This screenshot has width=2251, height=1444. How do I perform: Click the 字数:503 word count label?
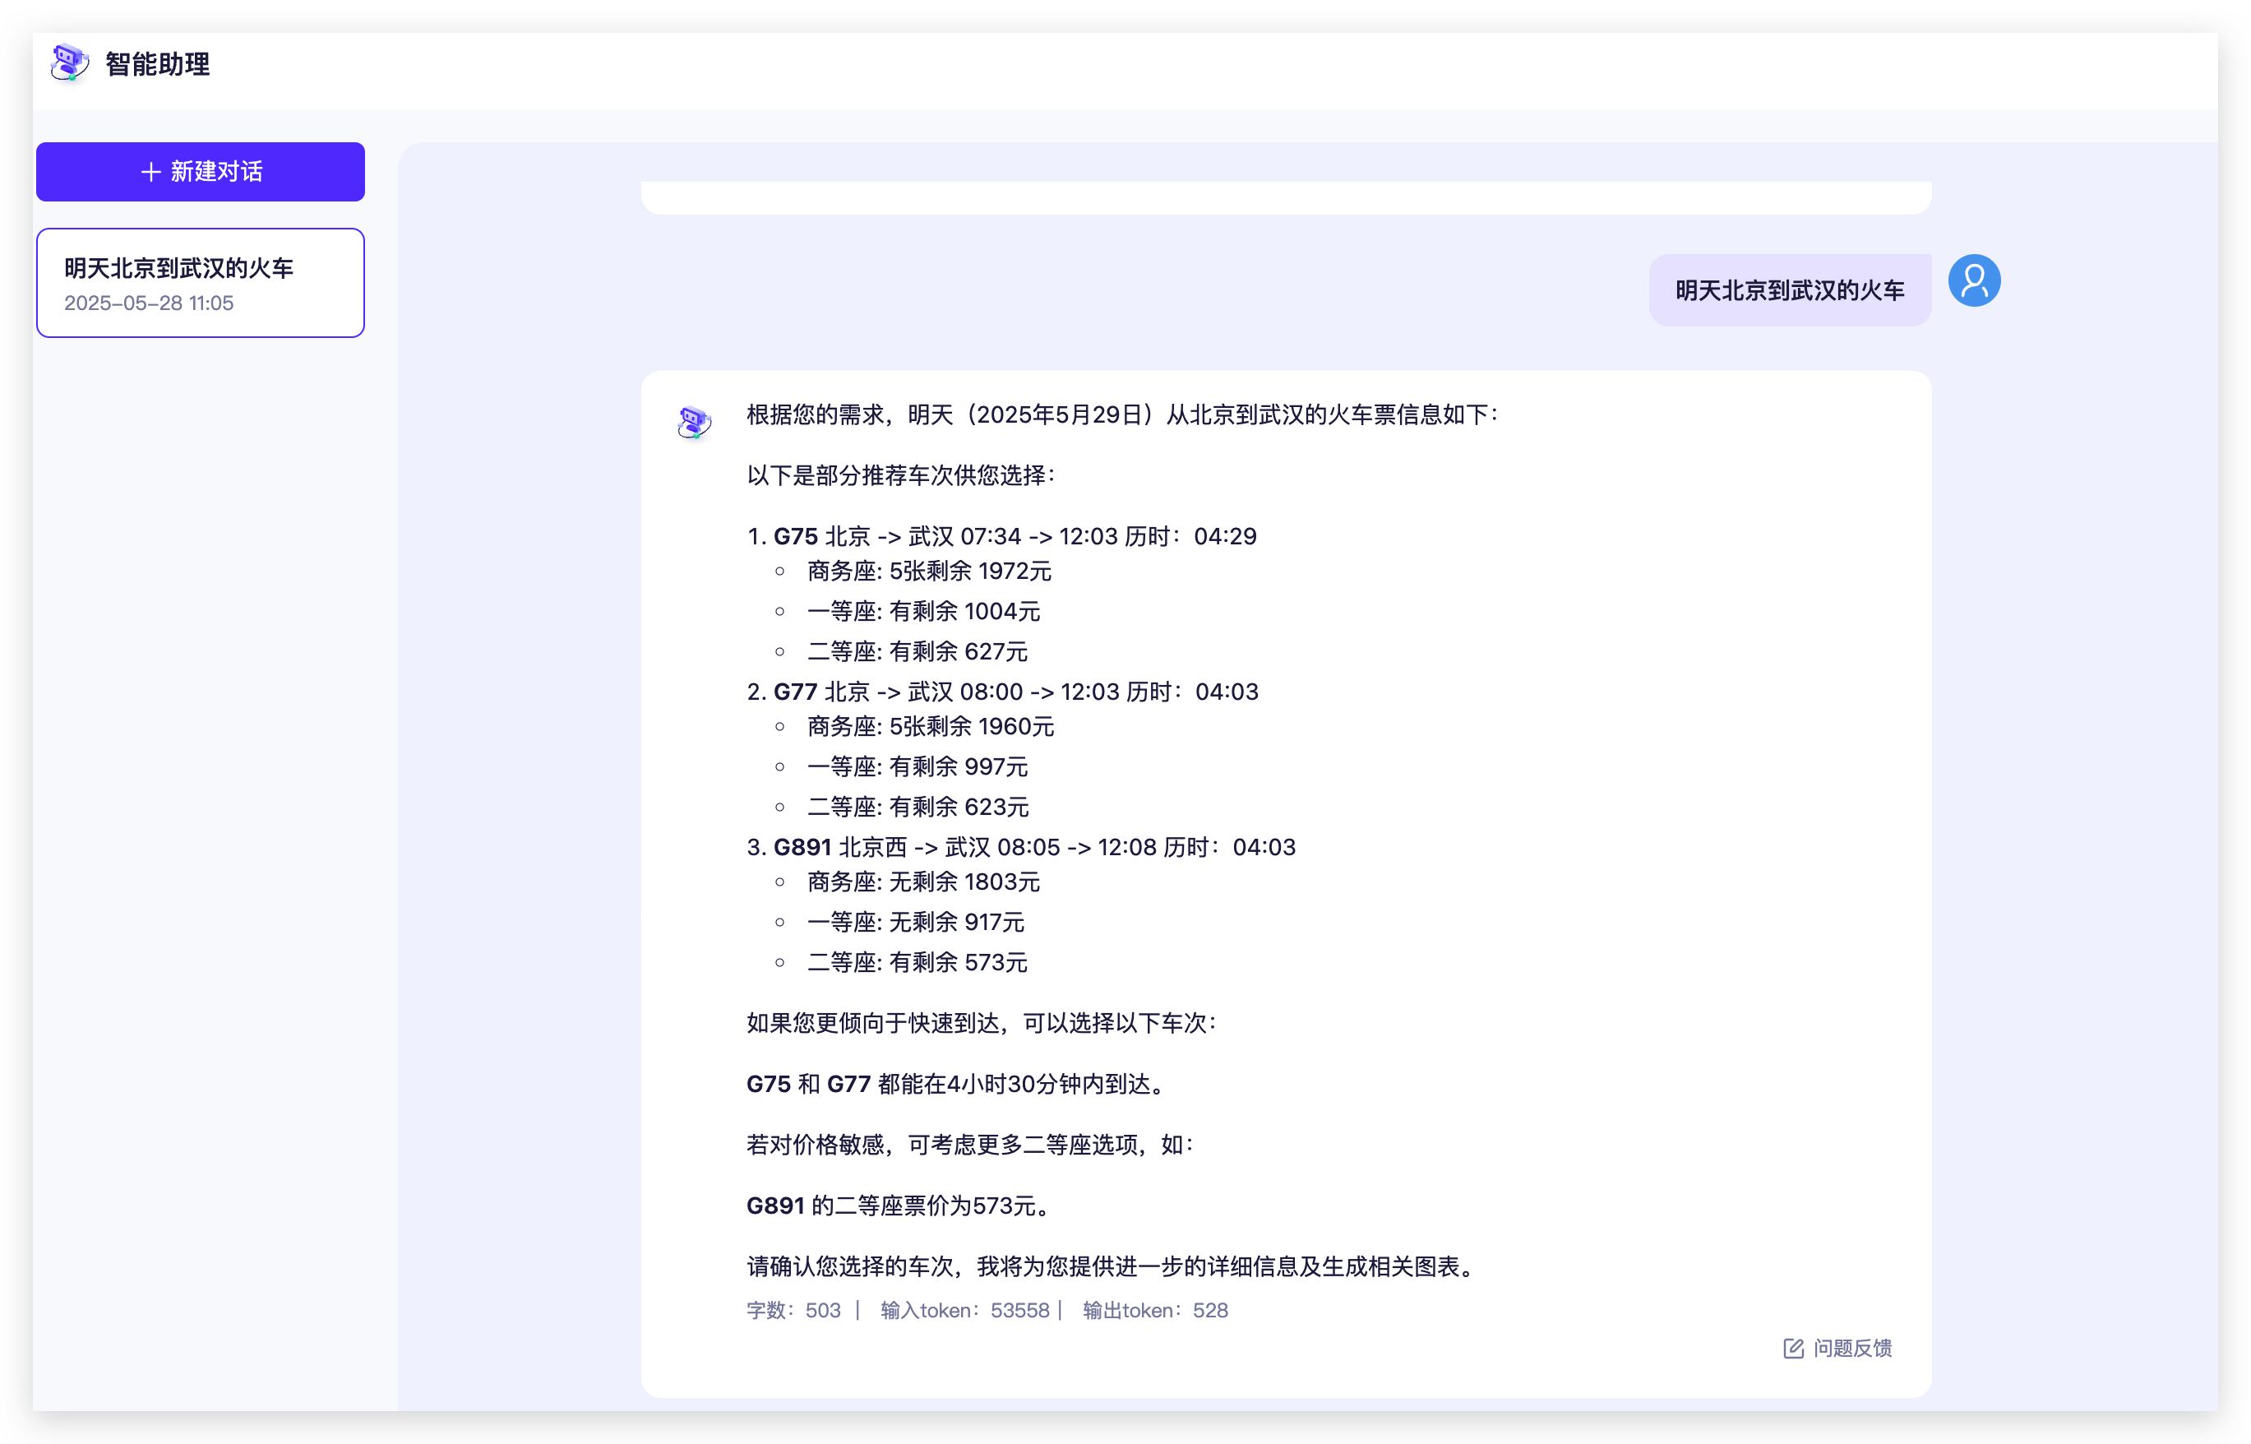[793, 1311]
